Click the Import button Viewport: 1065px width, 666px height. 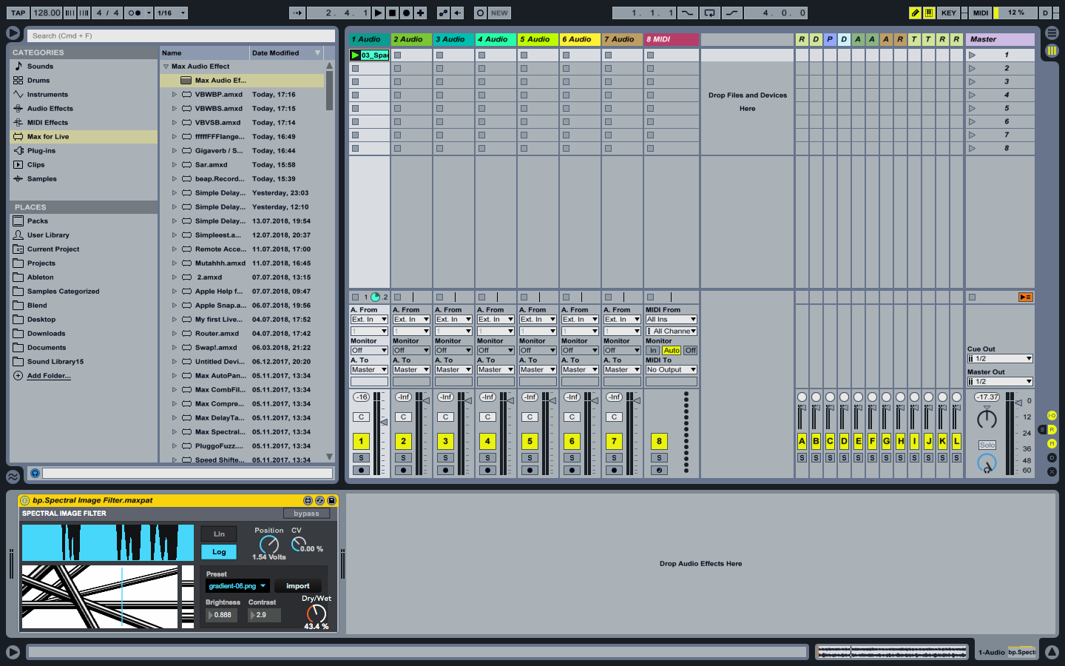coord(298,585)
